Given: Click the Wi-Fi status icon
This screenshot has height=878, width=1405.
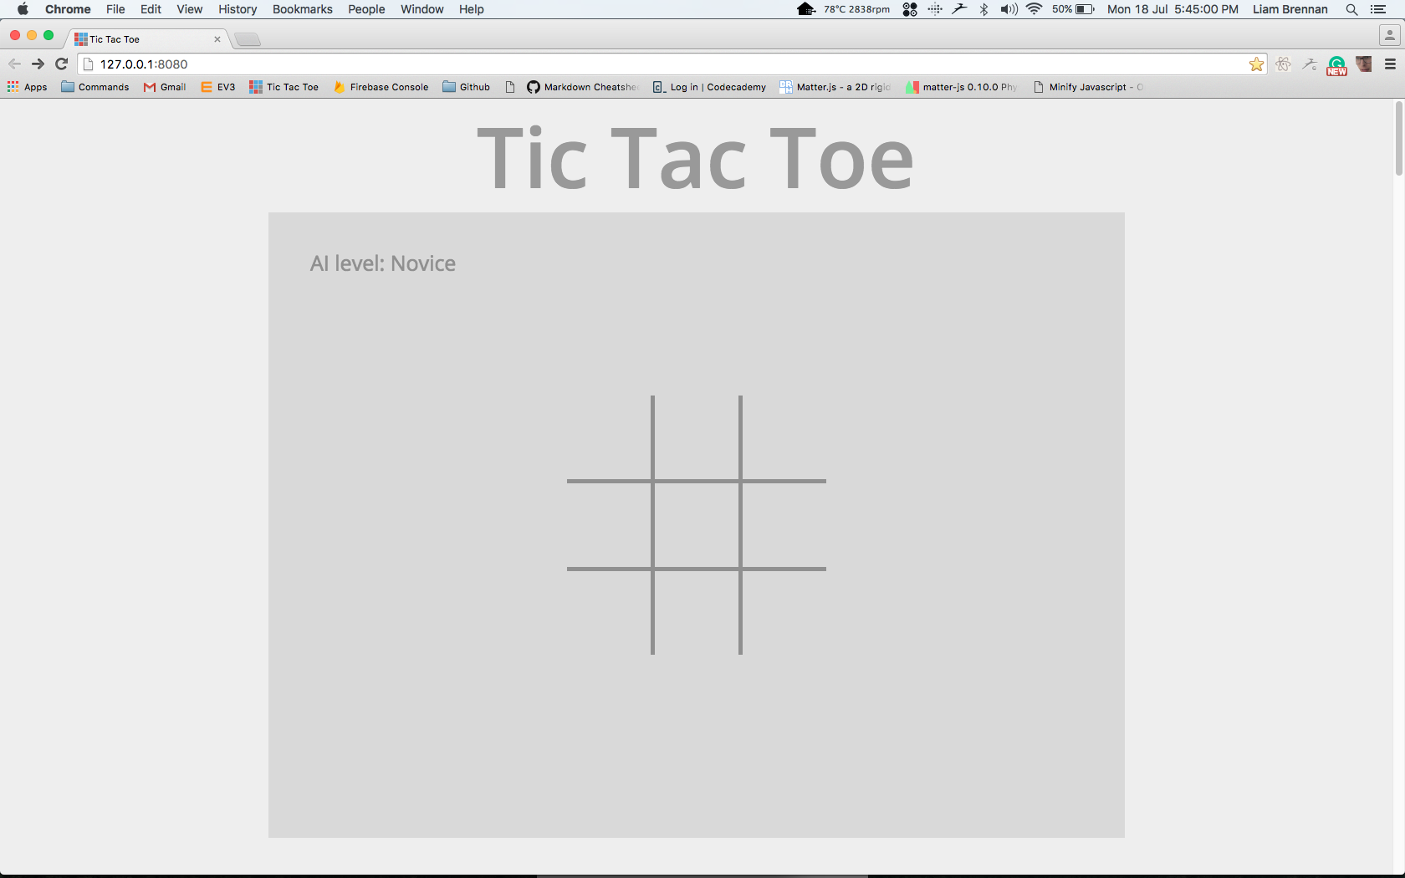Looking at the screenshot, I should (x=1035, y=9).
